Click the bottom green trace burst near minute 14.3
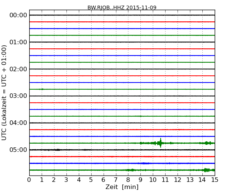This screenshot has height=195, width=244. pos(206,170)
